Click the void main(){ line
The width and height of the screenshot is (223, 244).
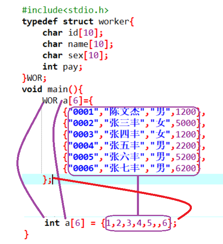pyautogui.click(x=52, y=90)
